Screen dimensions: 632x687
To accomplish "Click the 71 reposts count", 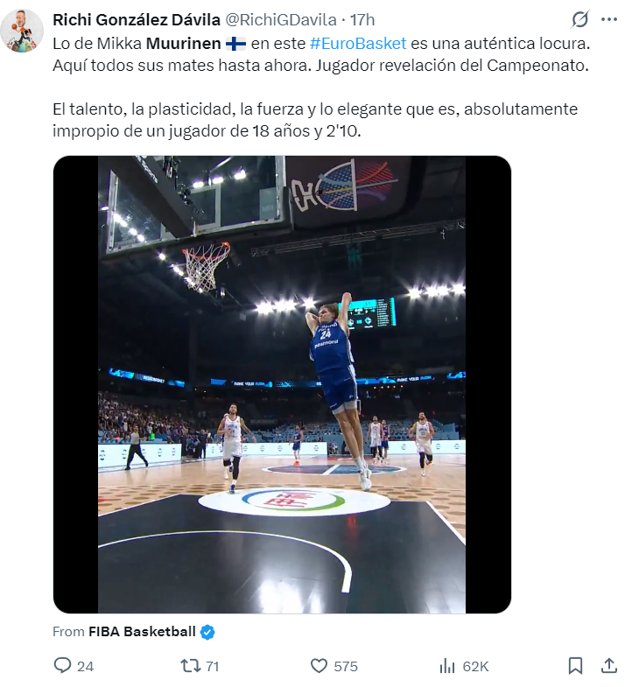I will (x=212, y=666).
